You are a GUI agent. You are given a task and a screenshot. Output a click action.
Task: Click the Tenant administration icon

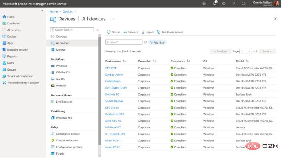pos(4,76)
